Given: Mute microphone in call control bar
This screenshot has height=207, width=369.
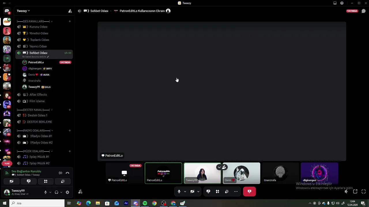Looking at the screenshot, I should 179,191.
